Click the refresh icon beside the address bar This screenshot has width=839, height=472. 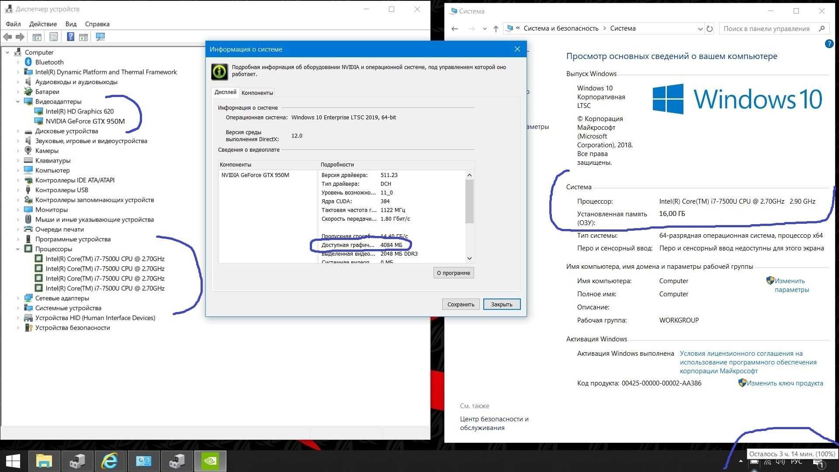[710, 29]
